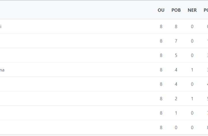Screen dimensions: 208x136
Task: Click POB cell showing 8 in first row
Action: tap(176, 27)
